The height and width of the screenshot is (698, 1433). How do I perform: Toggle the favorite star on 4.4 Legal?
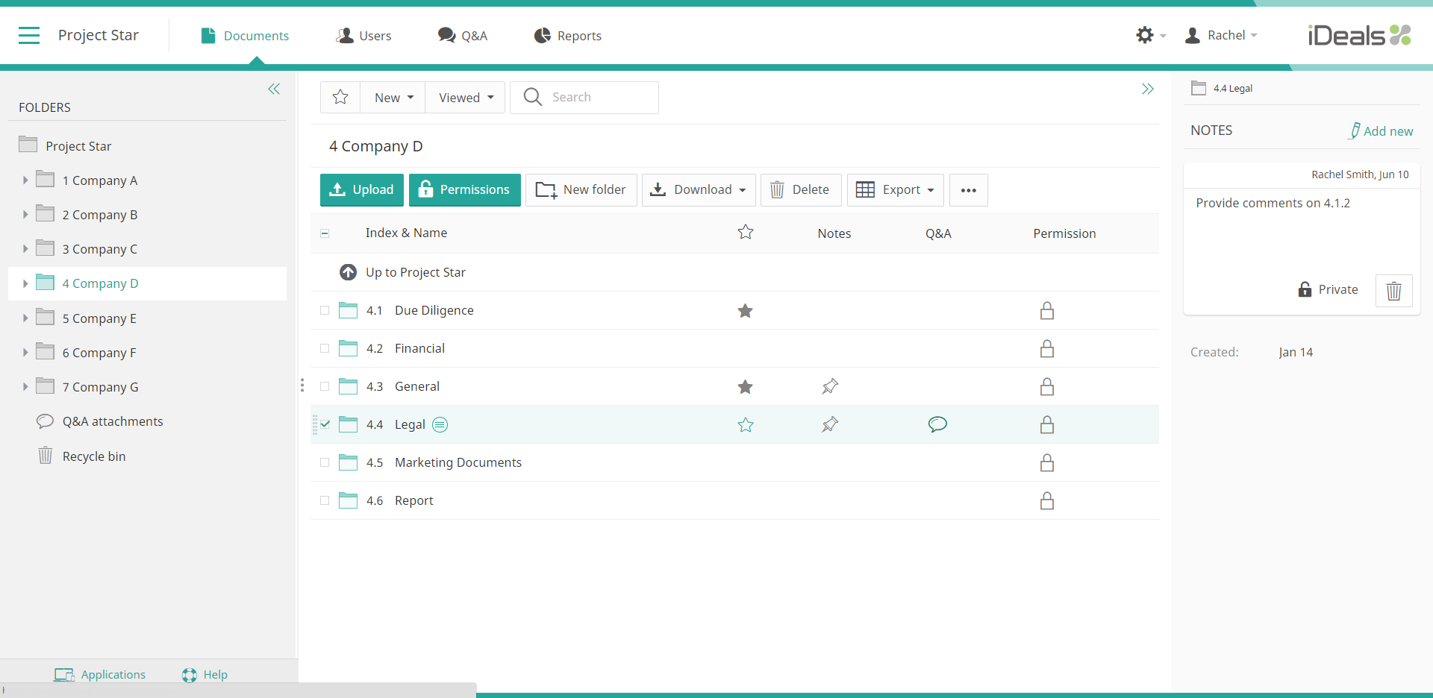(x=745, y=424)
